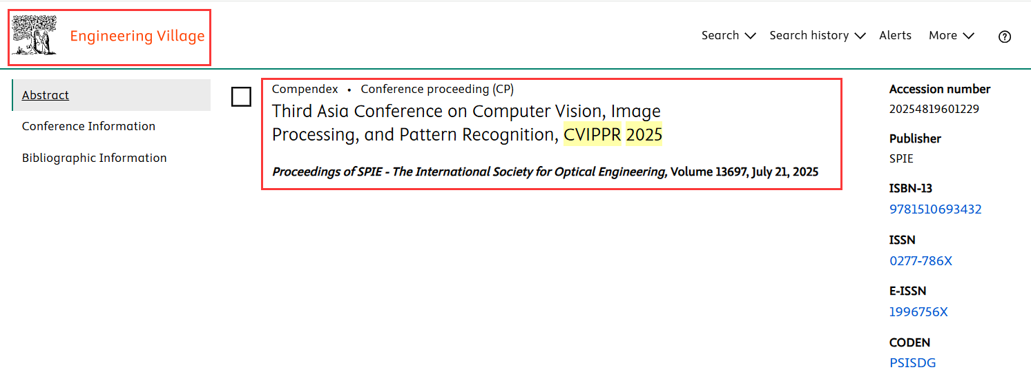This screenshot has width=1031, height=392.
Task: Select the record checkbox beside the title
Action: pyautogui.click(x=241, y=96)
